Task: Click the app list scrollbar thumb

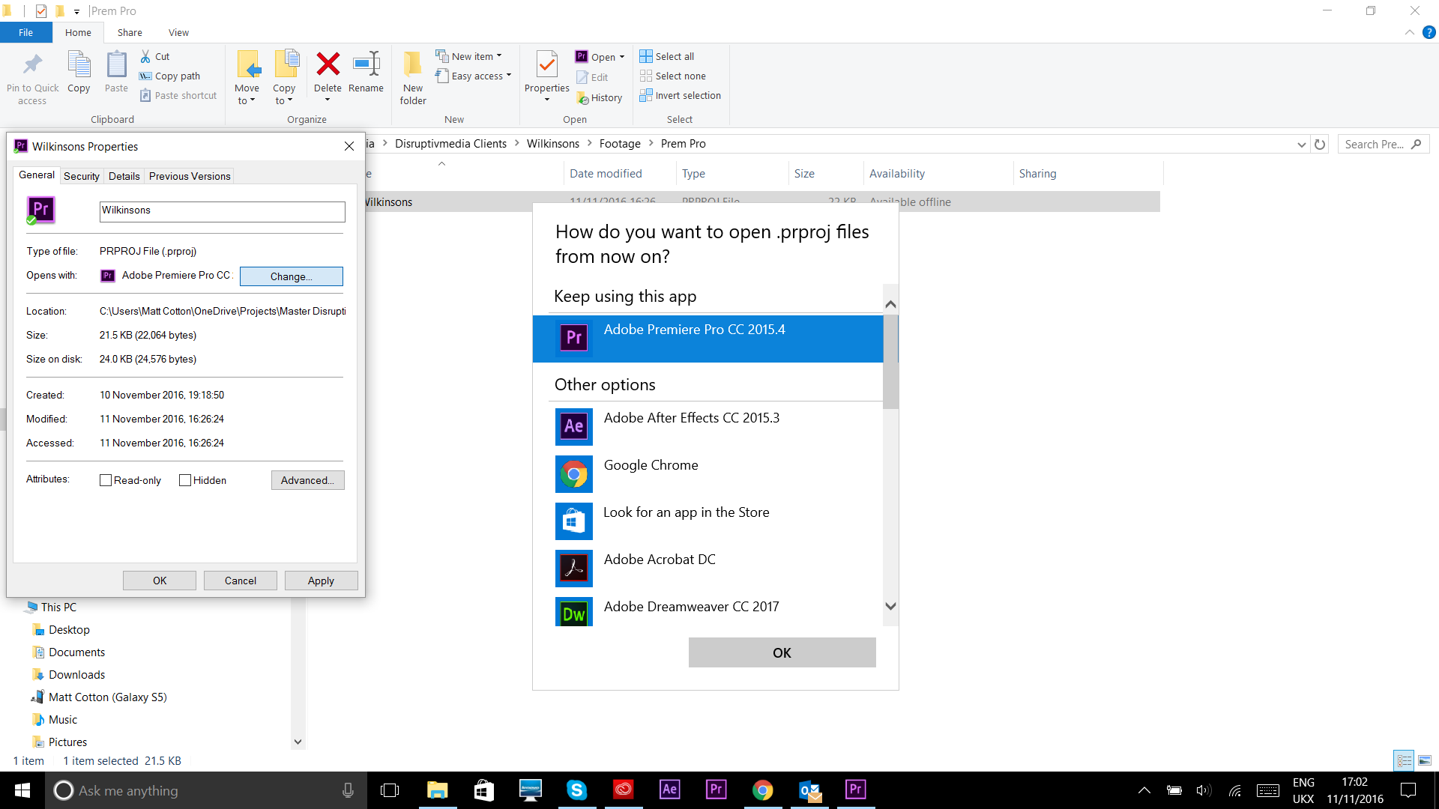Action: pos(890,361)
